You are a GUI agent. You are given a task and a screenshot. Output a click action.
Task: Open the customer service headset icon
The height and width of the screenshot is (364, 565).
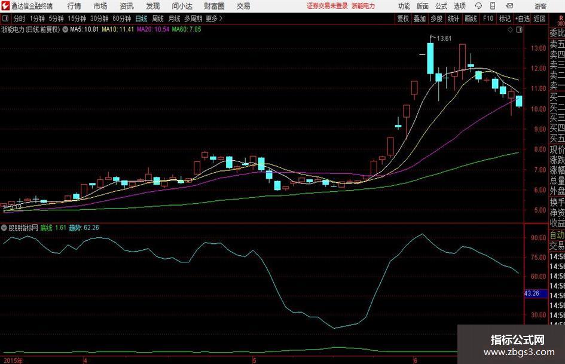tap(478, 6)
